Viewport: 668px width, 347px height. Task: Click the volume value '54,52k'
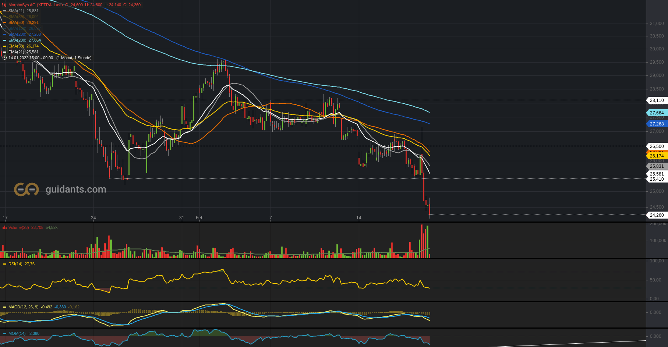pyautogui.click(x=52, y=227)
